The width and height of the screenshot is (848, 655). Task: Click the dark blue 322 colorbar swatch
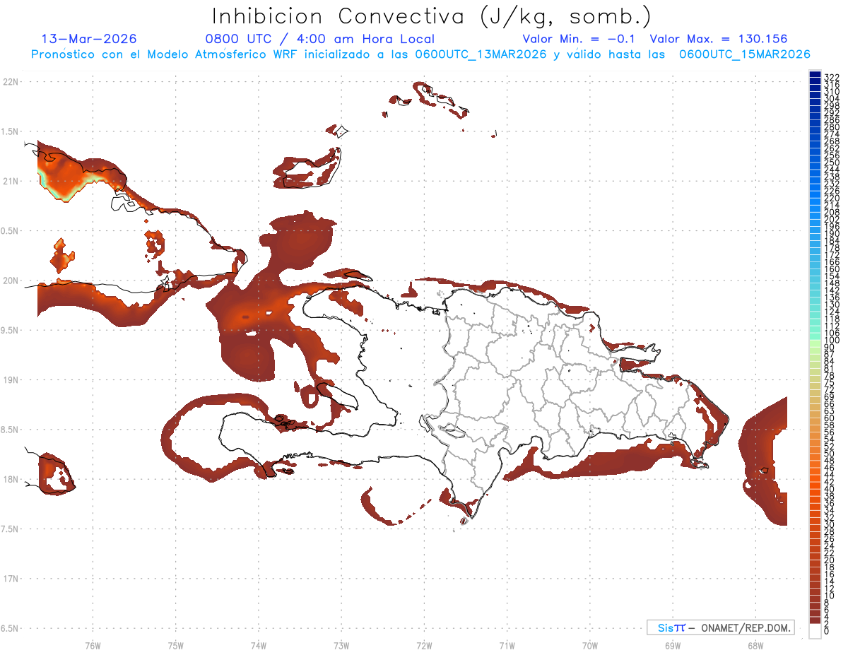(x=815, y=76)
